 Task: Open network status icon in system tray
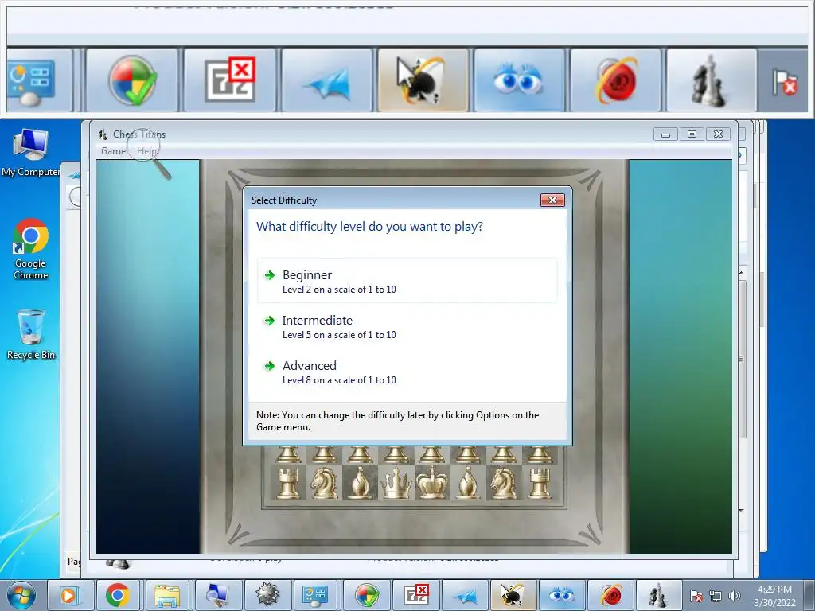716,596
